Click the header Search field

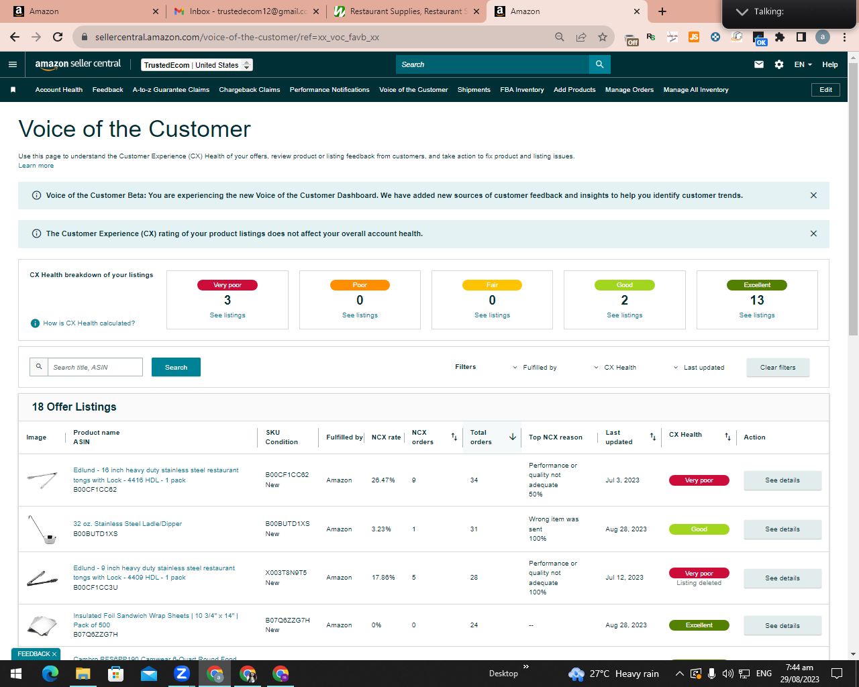point(493,64)
